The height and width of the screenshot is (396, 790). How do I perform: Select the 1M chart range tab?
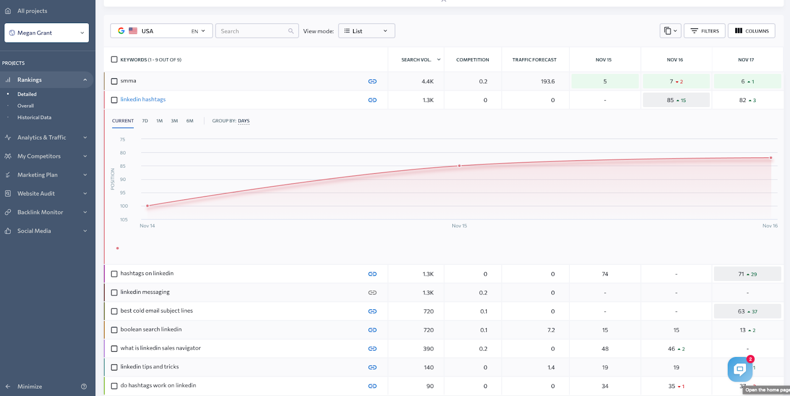pyautogui.click(x=159, y=121)
